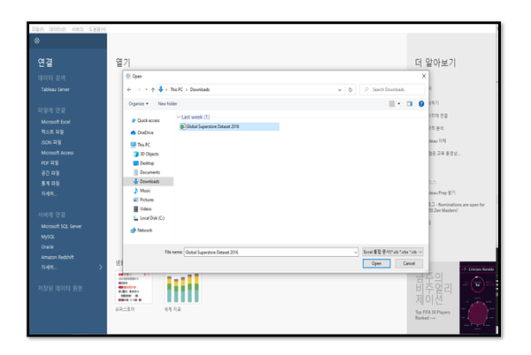Connect to 공간 파일 in sidebar
This screenshot has height=355, width=531.
pyautogui.click(x=50, y=173)
